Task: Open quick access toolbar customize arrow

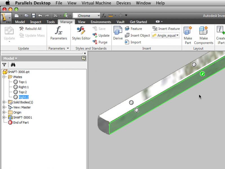Action: [x=126, y=15]
